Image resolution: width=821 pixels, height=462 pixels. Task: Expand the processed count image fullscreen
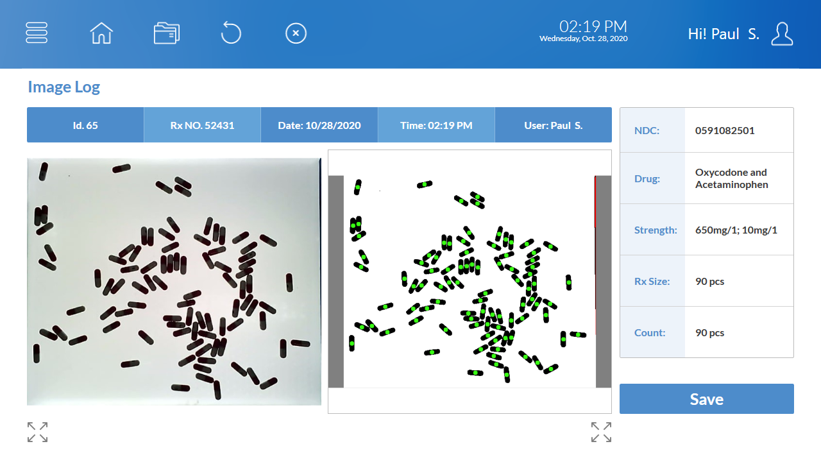(x=601, y=432)
